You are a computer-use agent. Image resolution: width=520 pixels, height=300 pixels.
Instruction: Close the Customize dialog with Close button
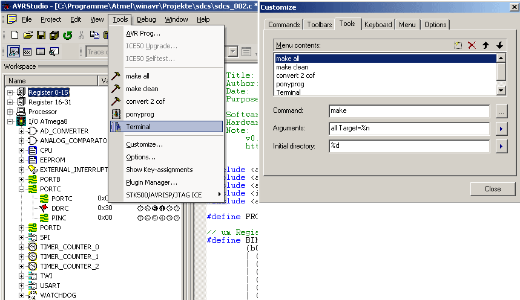(493, 189)
